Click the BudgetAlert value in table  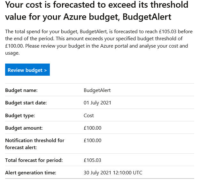pos(97,90)
